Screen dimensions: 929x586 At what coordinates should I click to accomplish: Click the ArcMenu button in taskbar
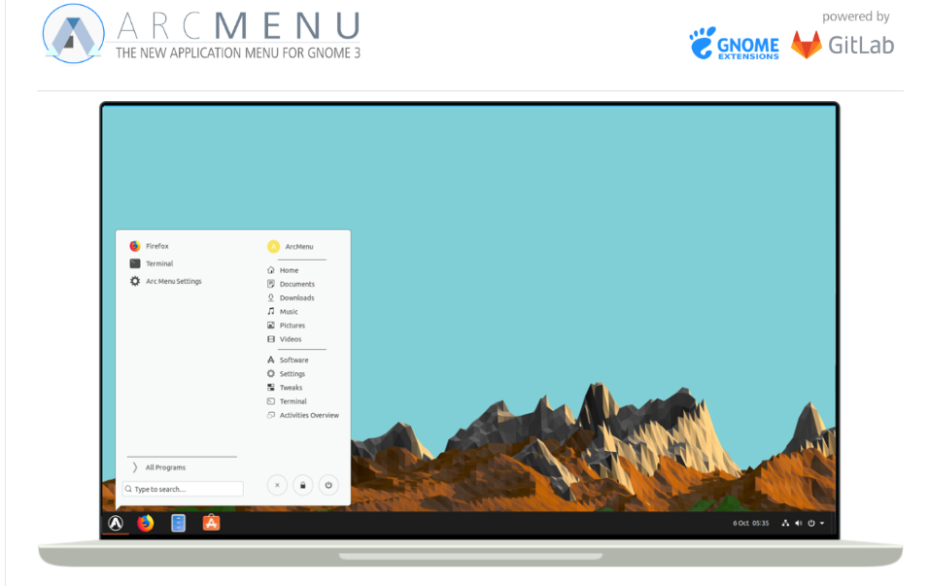coord(116,523)
